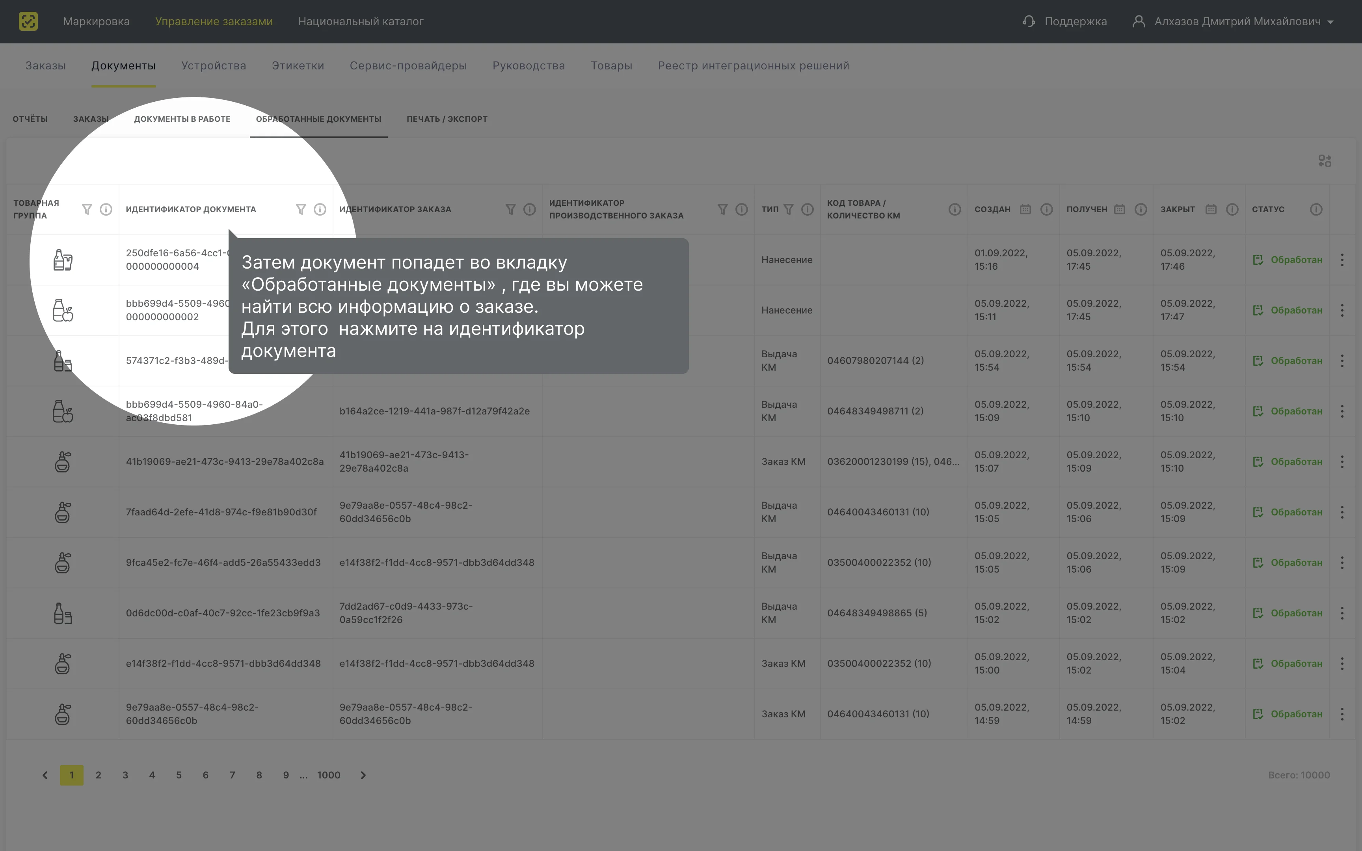Open calendar filter for Создан column

point(1026,209)
